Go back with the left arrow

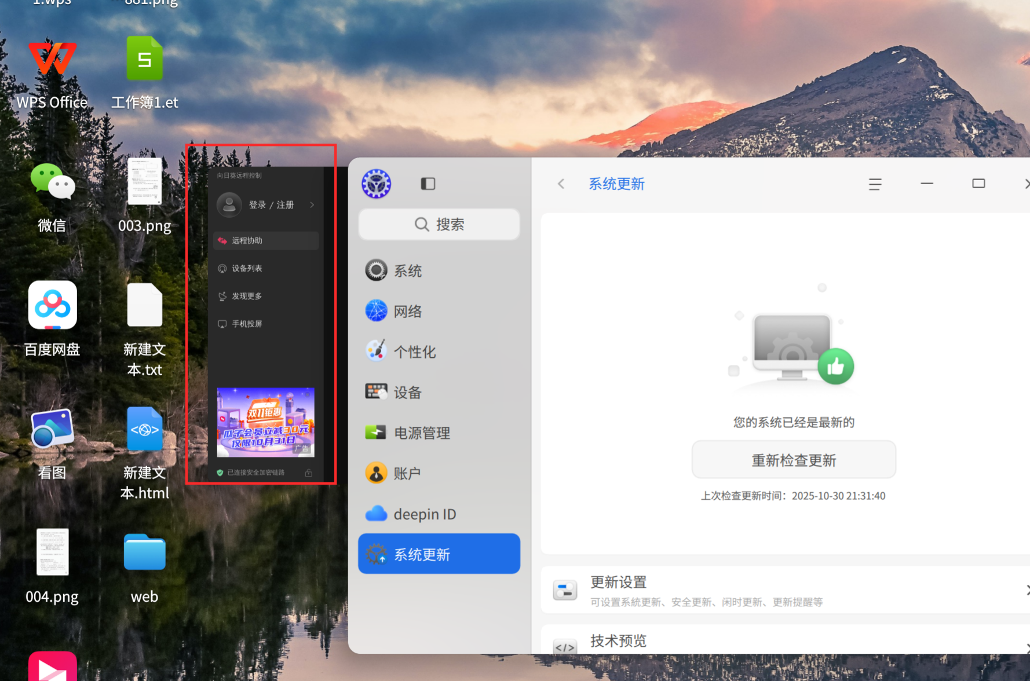pos(561,184)
